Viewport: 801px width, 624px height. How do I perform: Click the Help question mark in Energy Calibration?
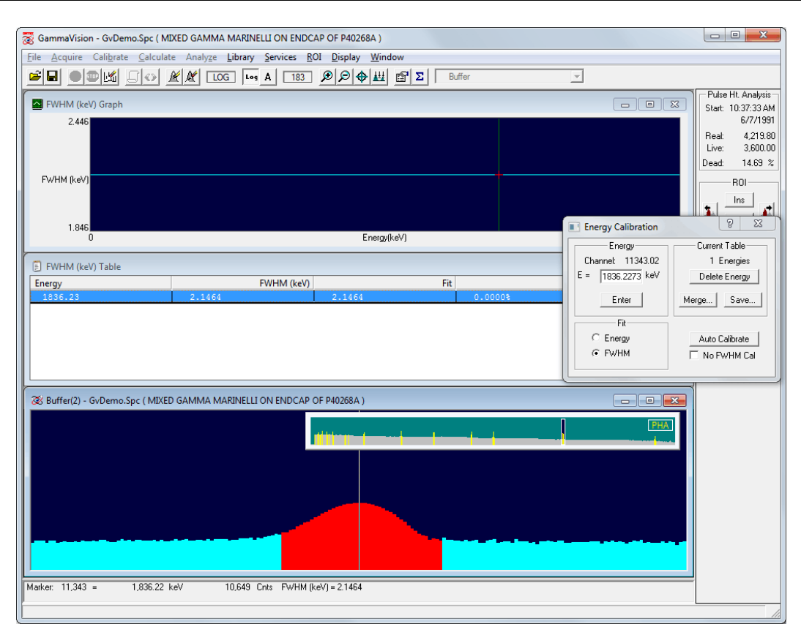click(x=730, y=224)
